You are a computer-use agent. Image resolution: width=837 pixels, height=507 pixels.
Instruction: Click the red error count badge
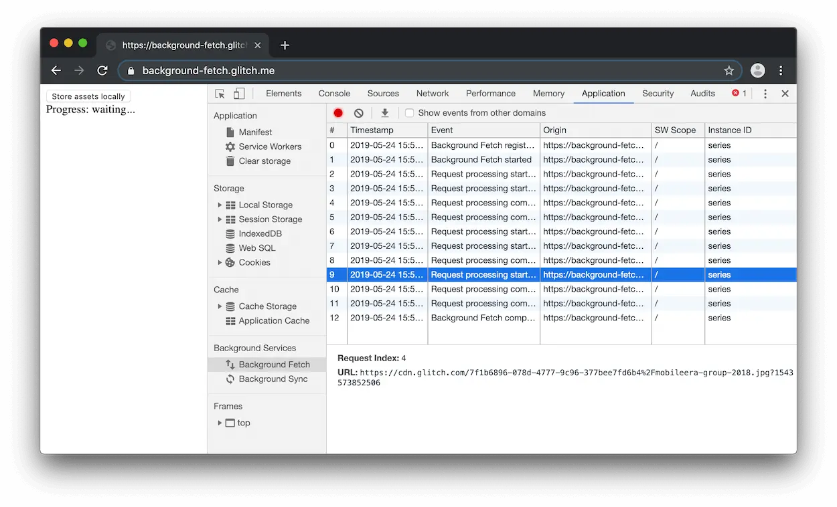click(x=739, y=94)
